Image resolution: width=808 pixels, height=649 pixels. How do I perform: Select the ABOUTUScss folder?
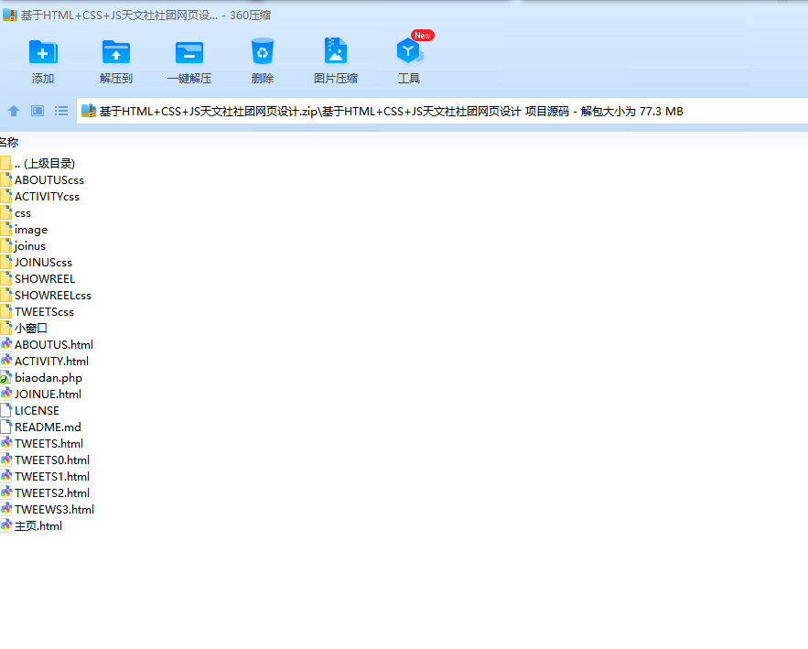coord(42,180)
